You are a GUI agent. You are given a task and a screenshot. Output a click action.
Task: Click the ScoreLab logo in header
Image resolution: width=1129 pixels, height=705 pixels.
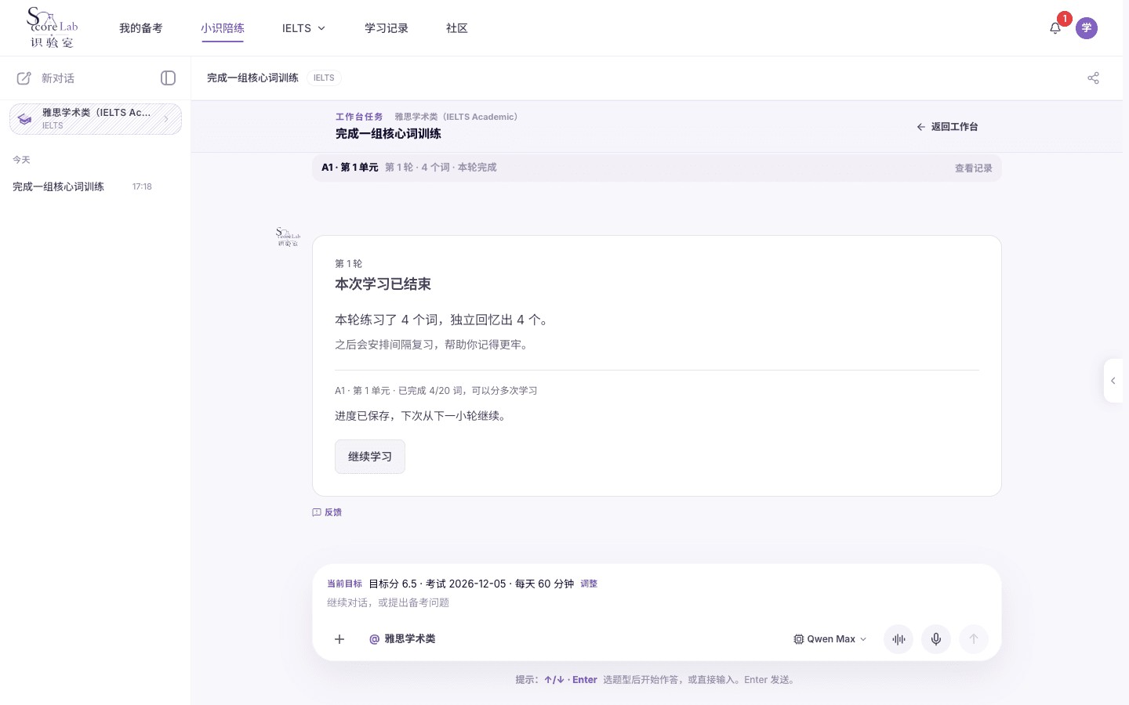point(53,27)
